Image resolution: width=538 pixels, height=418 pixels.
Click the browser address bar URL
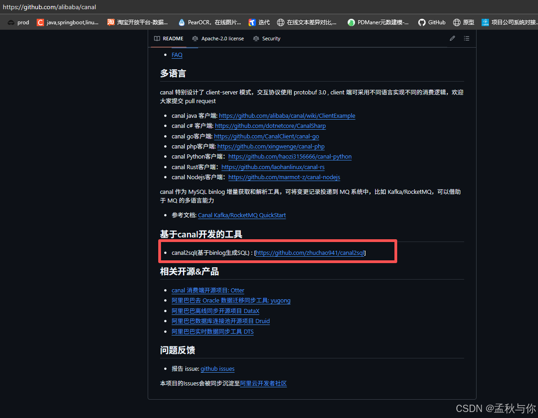(50, 7)
